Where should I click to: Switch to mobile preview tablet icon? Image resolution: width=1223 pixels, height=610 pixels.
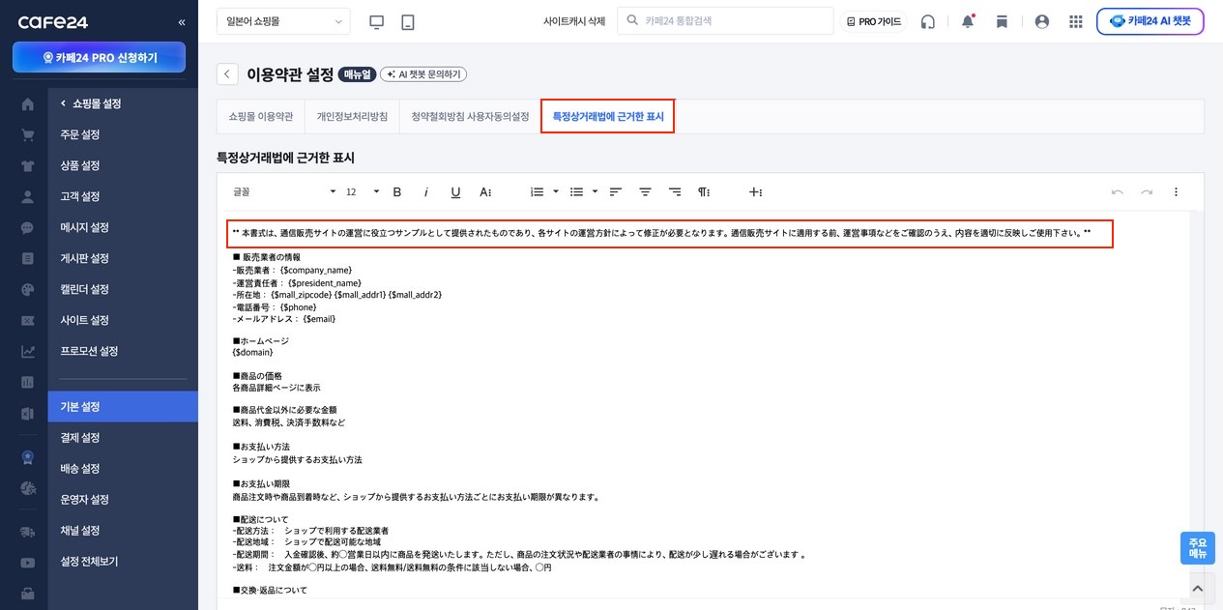pos(408,21)
